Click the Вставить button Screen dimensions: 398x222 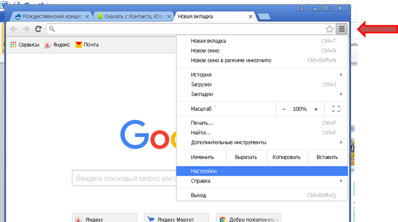point(328,157)
